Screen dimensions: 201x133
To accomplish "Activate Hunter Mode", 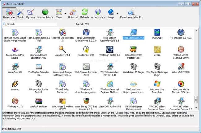I will [45, 14].
